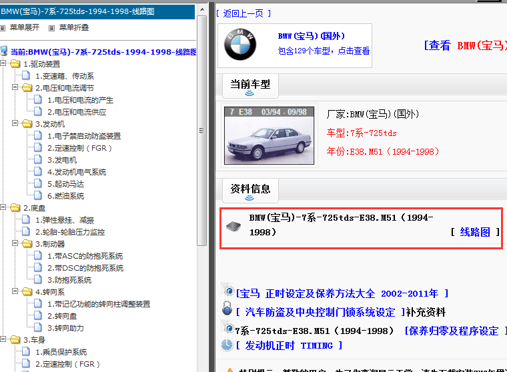Click 菜单折叠 to collapse the menu
This screenshot has width=507, height=372.
tap(74, 28)
